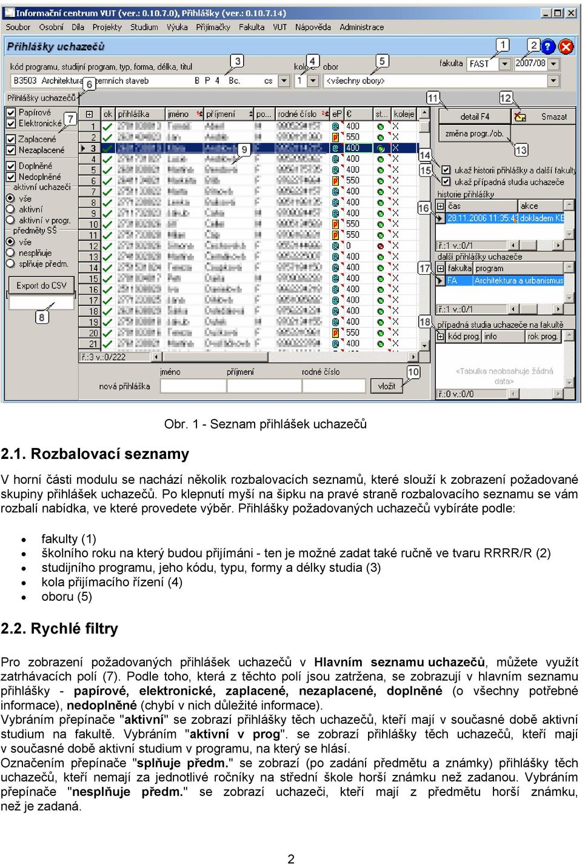This screenshot has height=864, width=582.
Task: Toggle the Nedoplněné checkbox
Action: point(11,177)
